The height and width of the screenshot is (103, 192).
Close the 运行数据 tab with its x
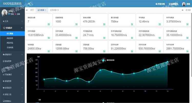click(46, 10)
